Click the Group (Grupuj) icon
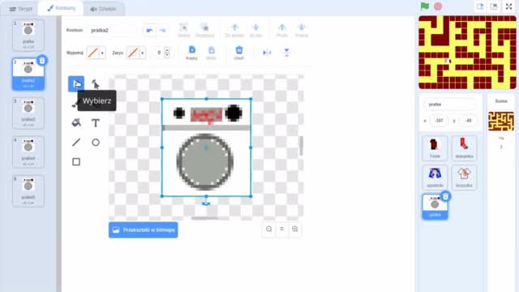 (184, 30)
